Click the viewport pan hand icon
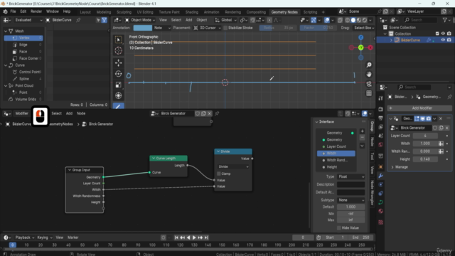The width and height of the screenshot is (455, 256). tap(369, 74)
